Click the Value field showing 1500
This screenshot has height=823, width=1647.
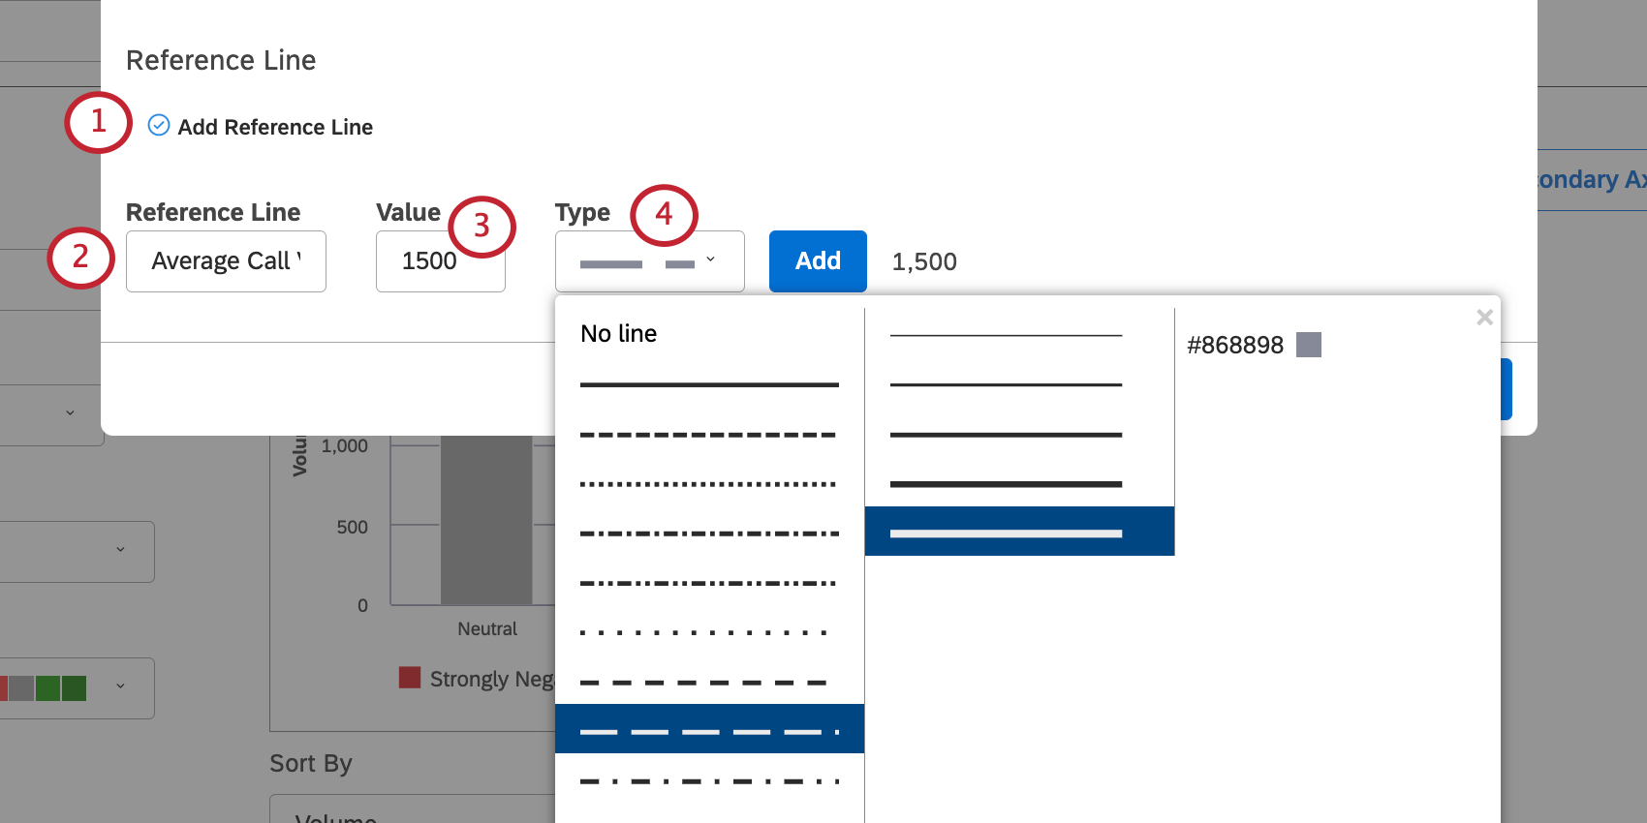(440, 260)
